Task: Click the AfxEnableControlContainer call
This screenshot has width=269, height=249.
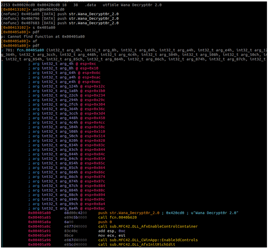Action: click(x=148, y=226)
